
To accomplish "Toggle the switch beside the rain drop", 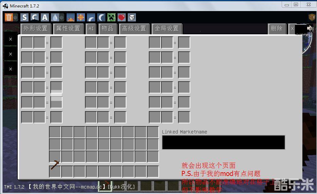I will [x=62, y=18].
